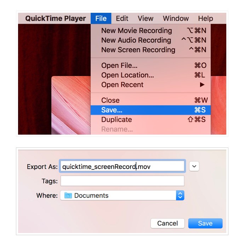Click the blue Save button
The image size is (244, 238).
pos(205,223)
